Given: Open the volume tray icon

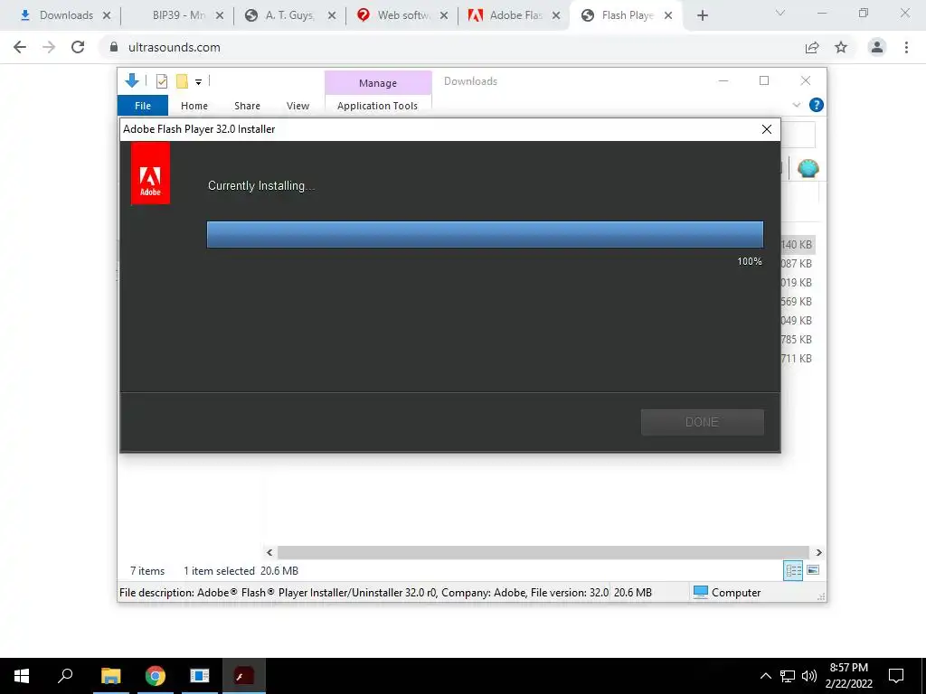Looking at the screenshot, I should pos(808,676).
